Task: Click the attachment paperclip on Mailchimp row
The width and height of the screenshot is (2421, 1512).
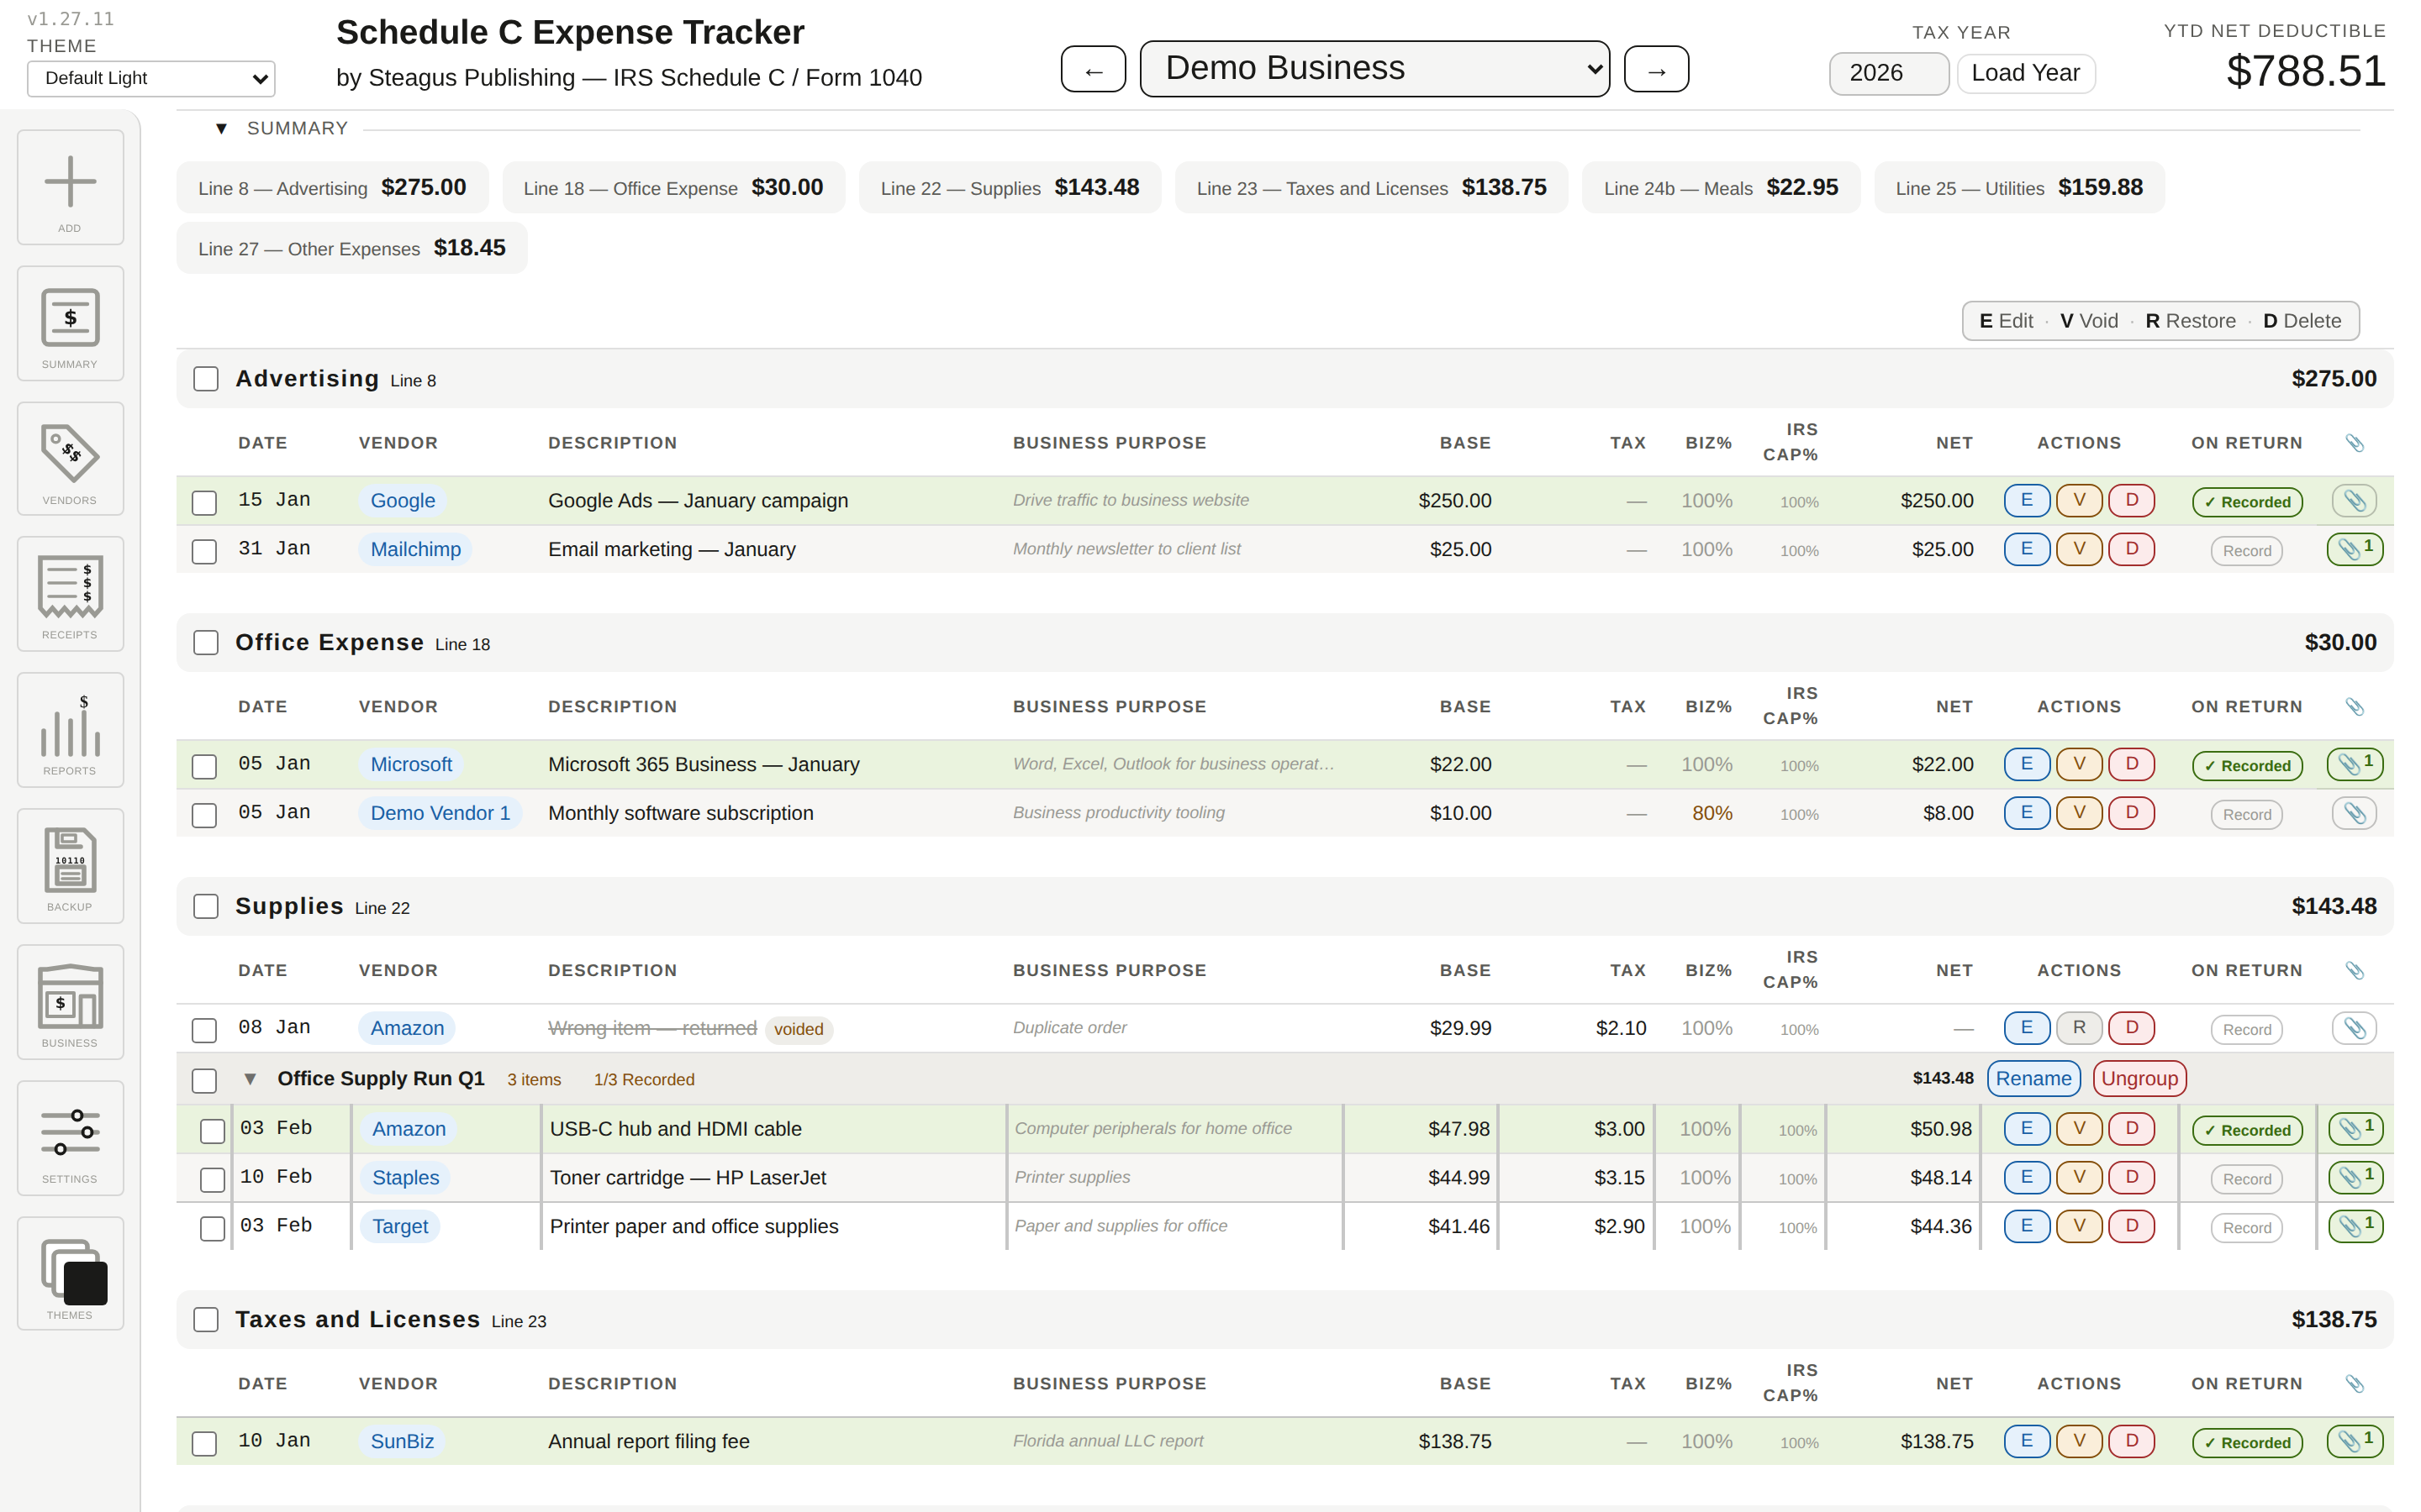Action: click(x=2355, y=549)
